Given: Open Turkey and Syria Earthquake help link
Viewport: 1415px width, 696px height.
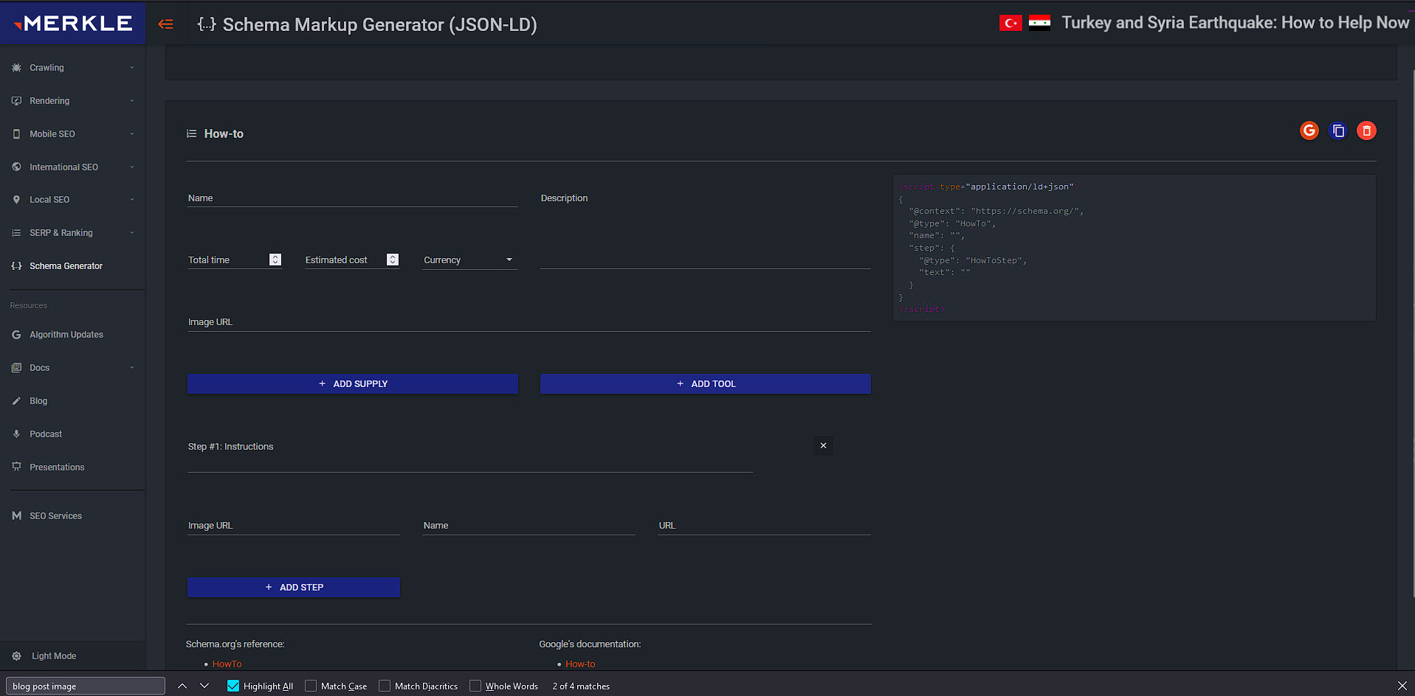Looking at the screenshot, I should pyautogui.click(x=1235, y=23).
